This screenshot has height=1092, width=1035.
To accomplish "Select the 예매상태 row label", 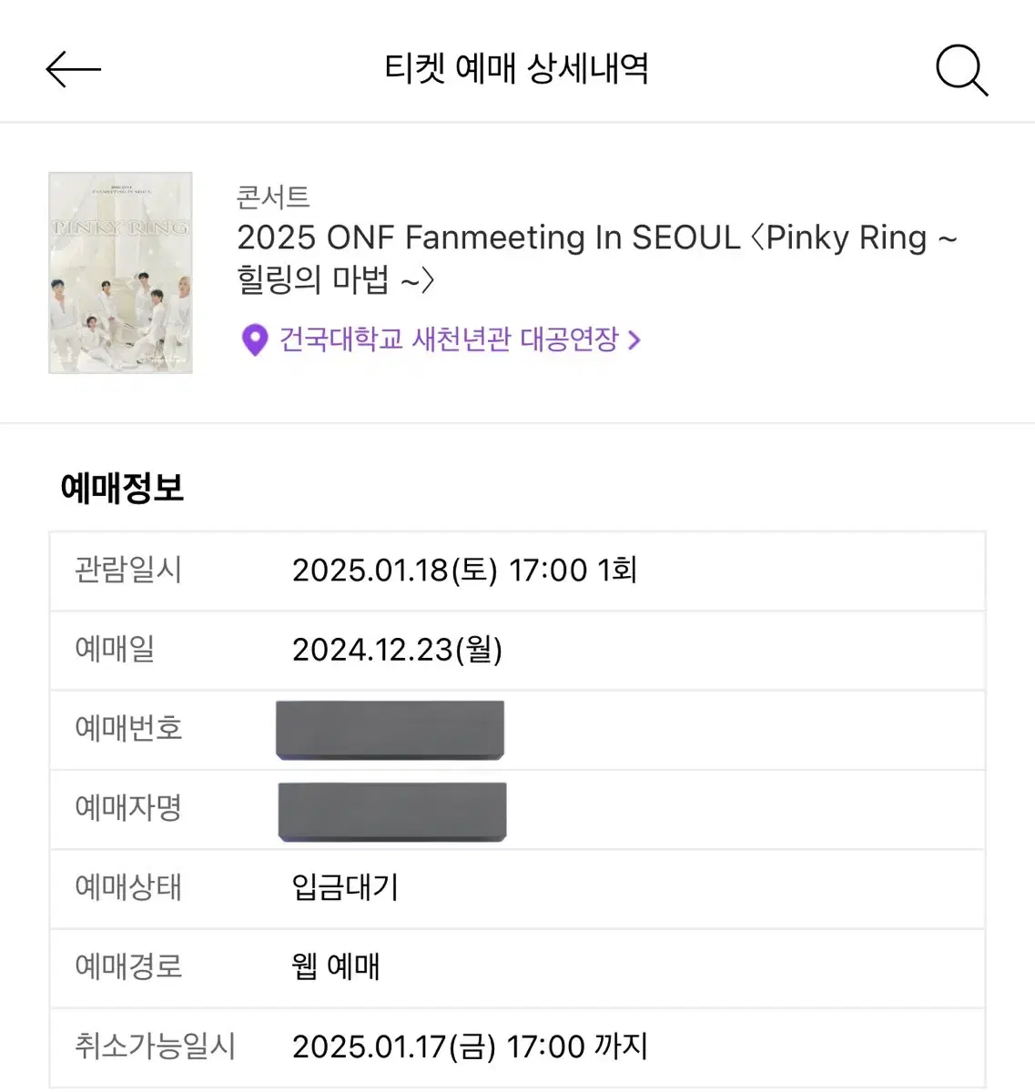I will (x=128, y=887).
